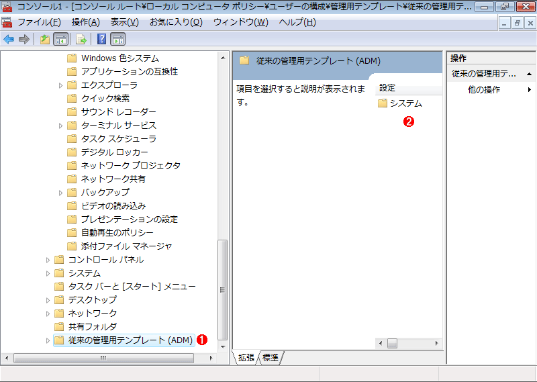This screenshot has width=537, height=382.
Task: Click the クイック検索 folder icon
Action: [72, 99]
